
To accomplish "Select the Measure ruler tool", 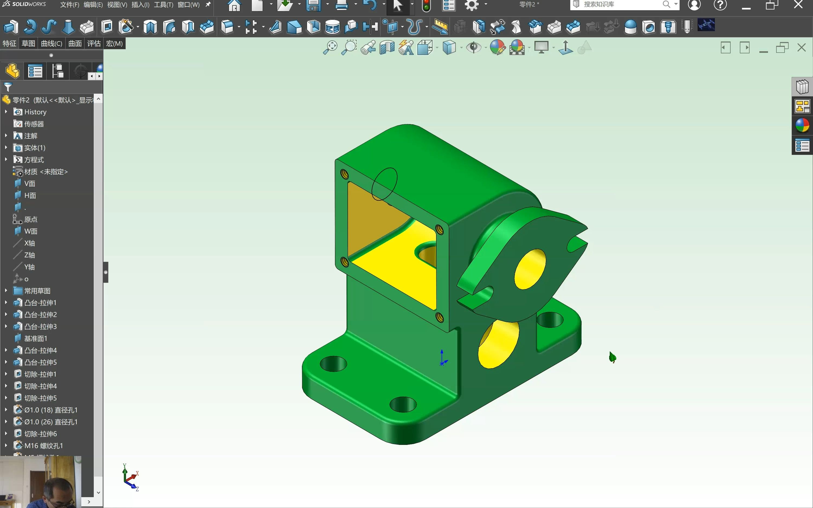I will [x=440, y=27].
